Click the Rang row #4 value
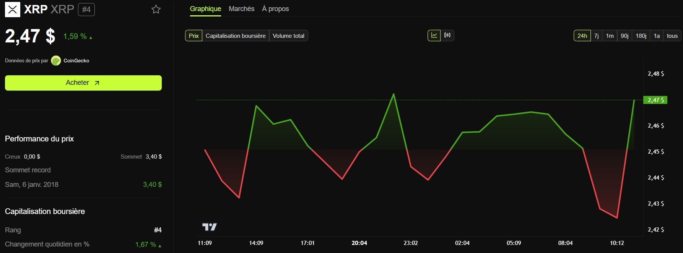The width and height of the screenshot is (683, 253). 158,230
